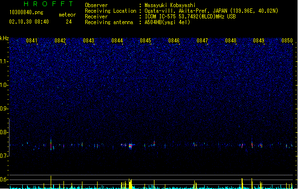Click the kHz axis unit label
This screenshot has height=189, width=298.
(x=4, y=38)
